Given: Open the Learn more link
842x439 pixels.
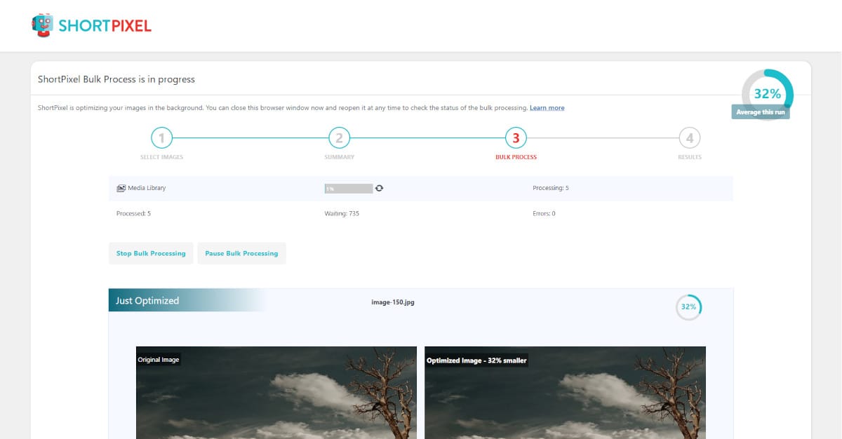Looking at the screenshot, I should point(547,108).
